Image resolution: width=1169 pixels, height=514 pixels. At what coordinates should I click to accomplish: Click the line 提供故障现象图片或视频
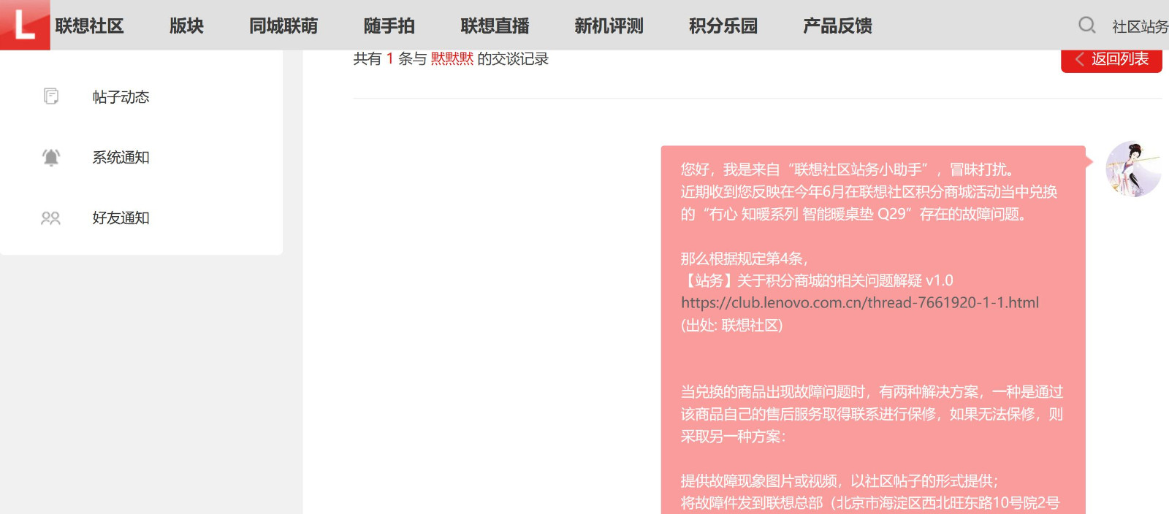pyautogui.click(x=840, y=480)
